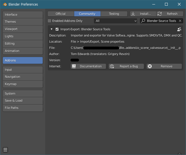Screen dimensions: 186x155
Task: Click the Install download arrow icon
Action: [x=133, y=14]
